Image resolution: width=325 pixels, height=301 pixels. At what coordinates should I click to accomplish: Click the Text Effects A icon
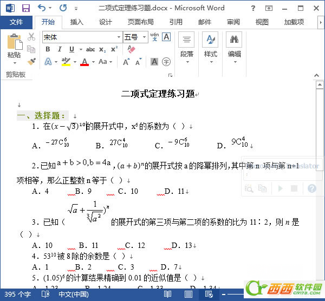click(48, 62)
